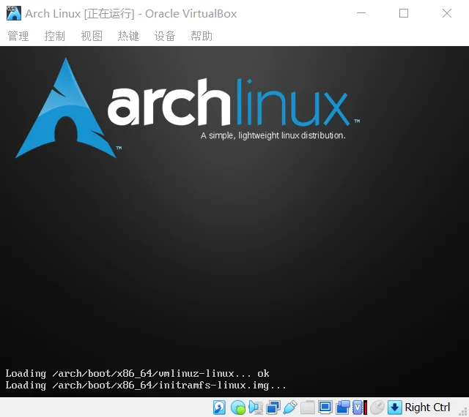Click the optical drive status icon

(238, 407)
